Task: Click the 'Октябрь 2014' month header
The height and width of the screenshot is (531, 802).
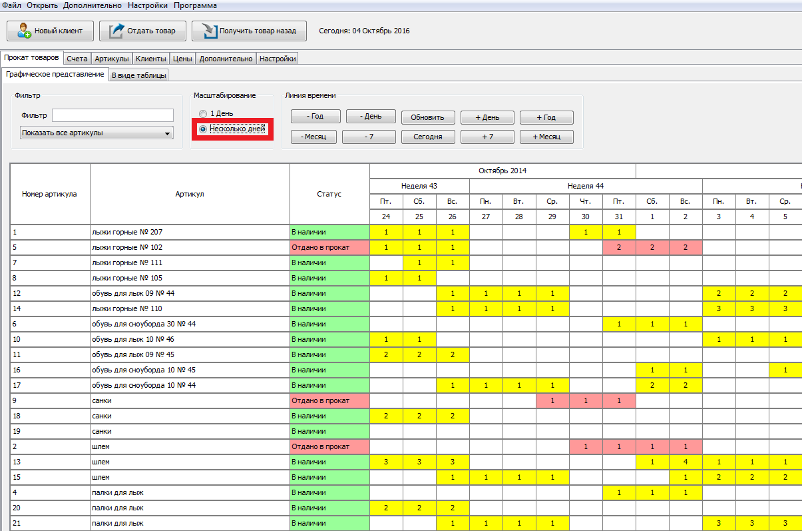Action: click(502, 171)
